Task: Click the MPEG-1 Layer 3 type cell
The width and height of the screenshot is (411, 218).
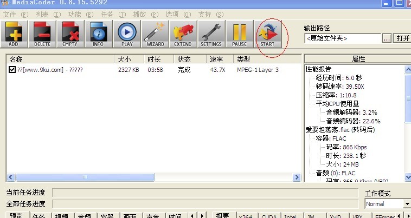Action: (258, 70)
